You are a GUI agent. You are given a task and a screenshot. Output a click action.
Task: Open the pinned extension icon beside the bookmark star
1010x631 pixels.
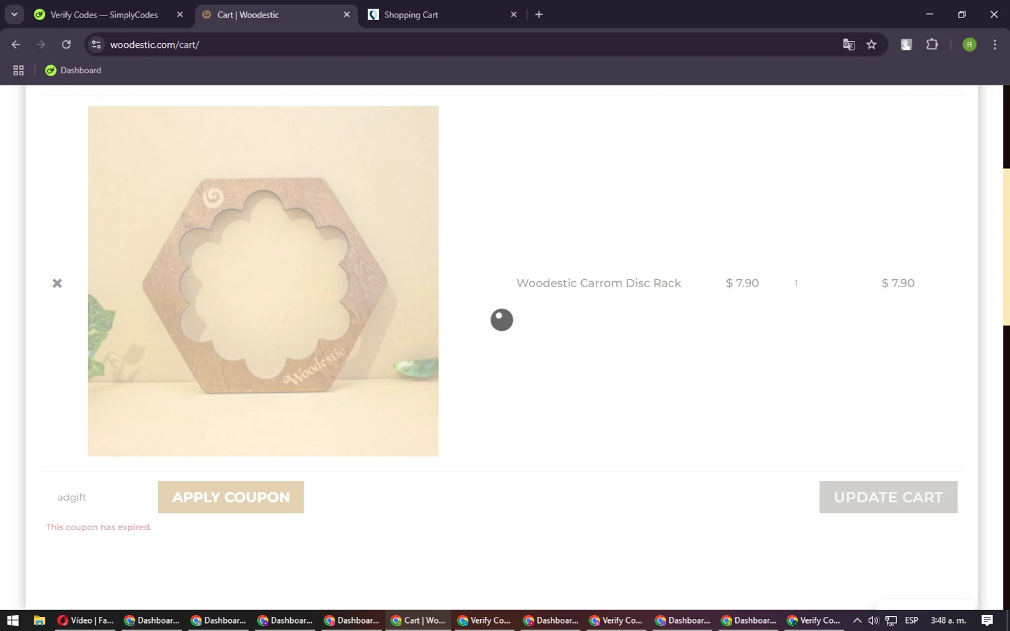pos(906,44)
